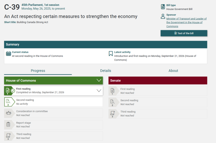Click the Report stage row

[x=53, y=125]
